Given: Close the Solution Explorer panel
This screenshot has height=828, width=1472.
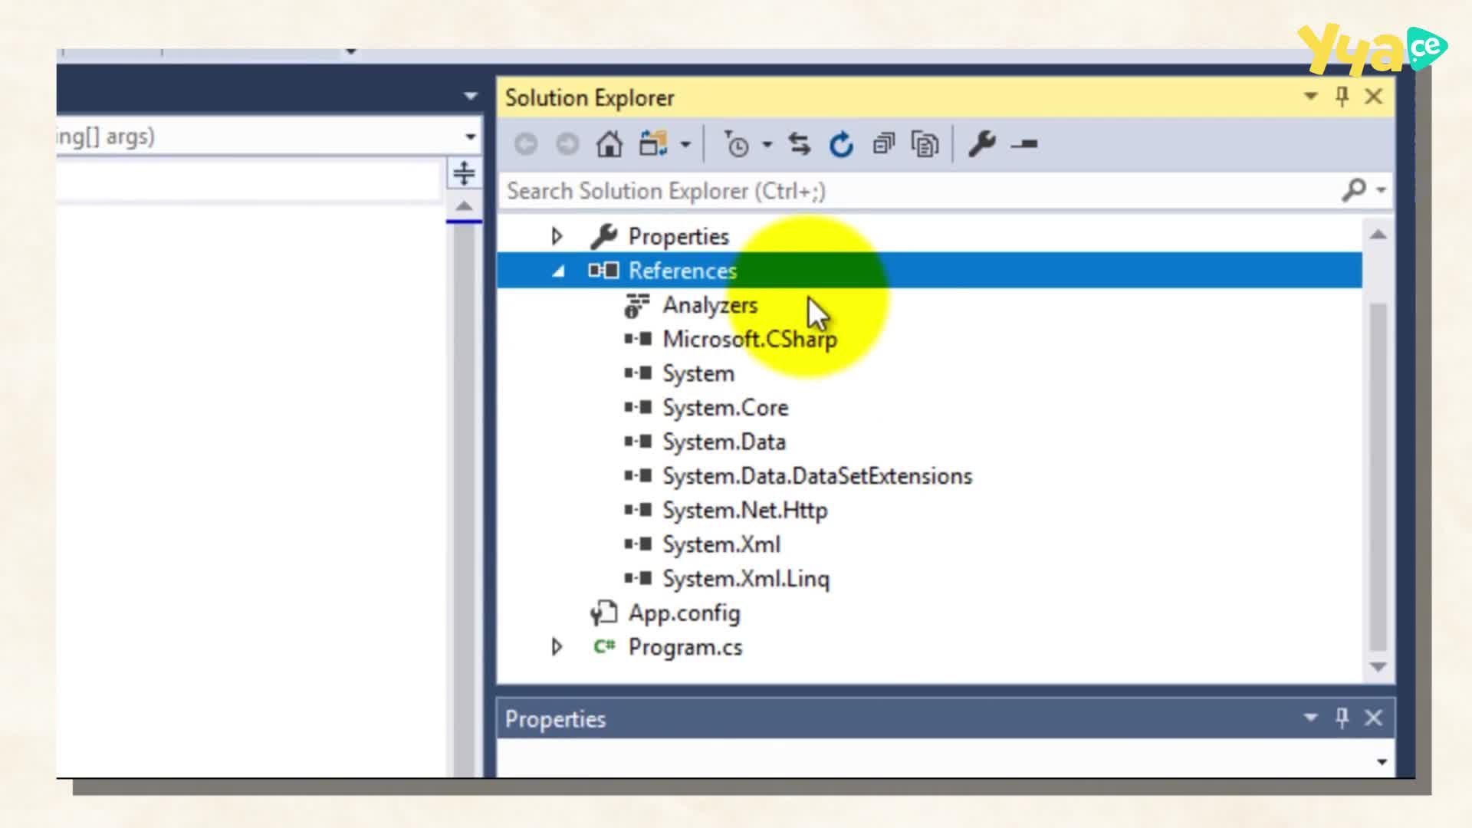Looking at the screenshot, I should point(1374,97).
